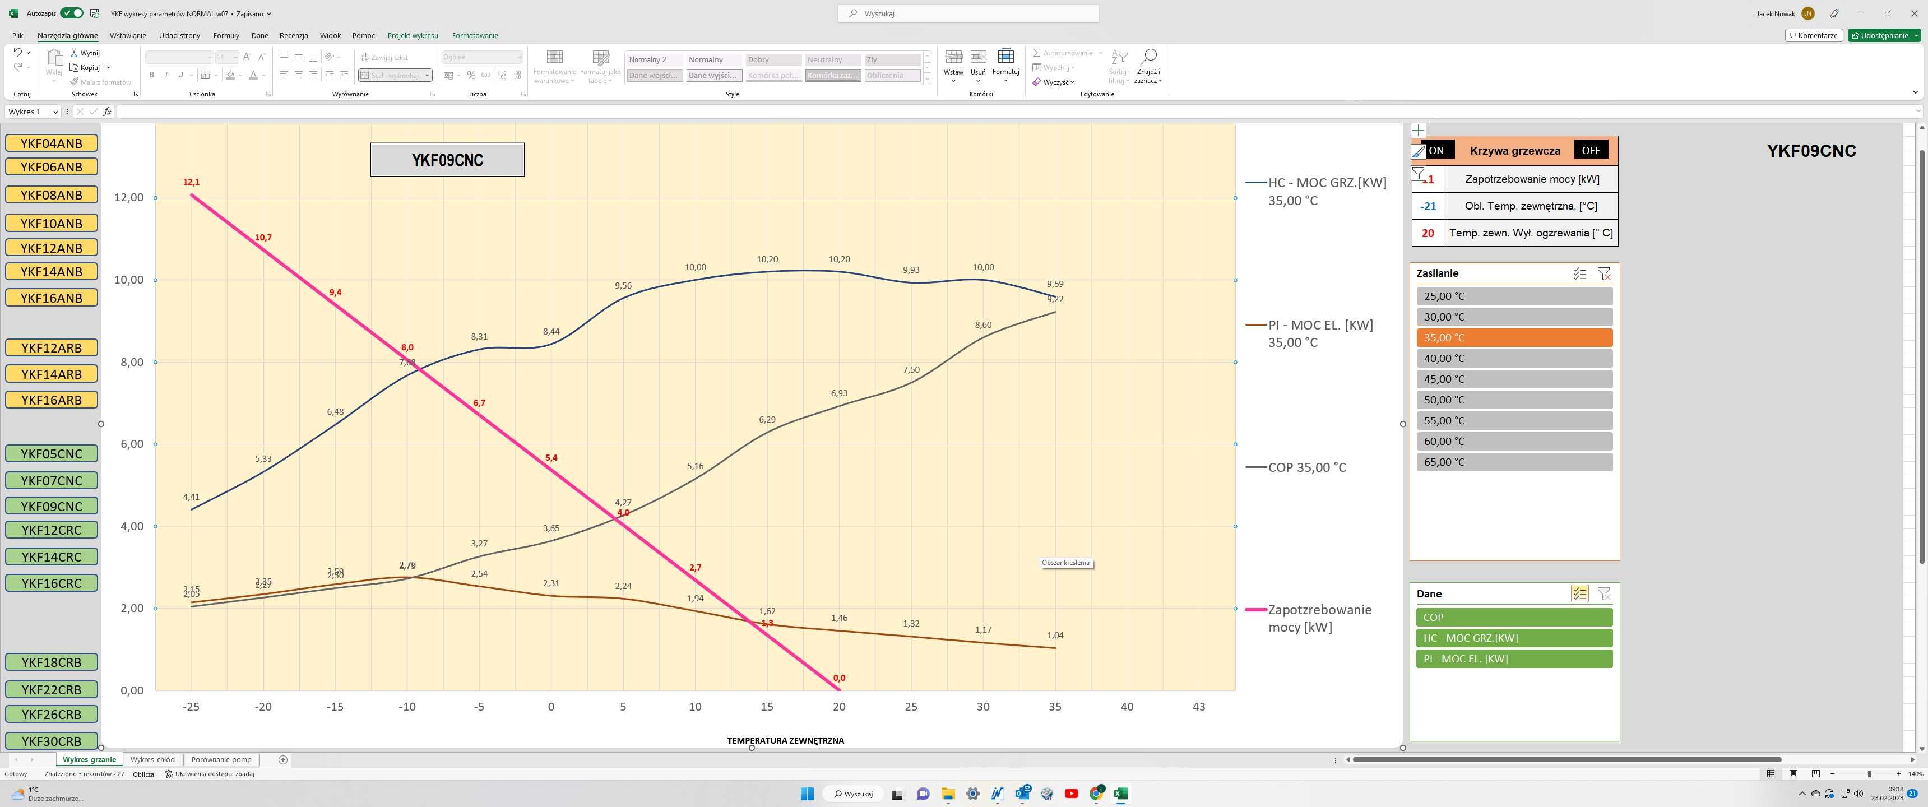
Task: Clear the filter in Dane slicer
Action: pyautogui.click(x=1603, y=593)
